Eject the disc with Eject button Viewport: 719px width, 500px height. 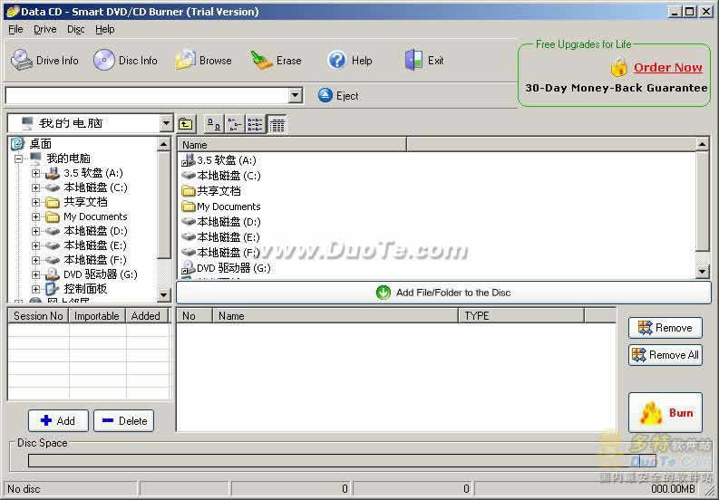pos(338,96)
